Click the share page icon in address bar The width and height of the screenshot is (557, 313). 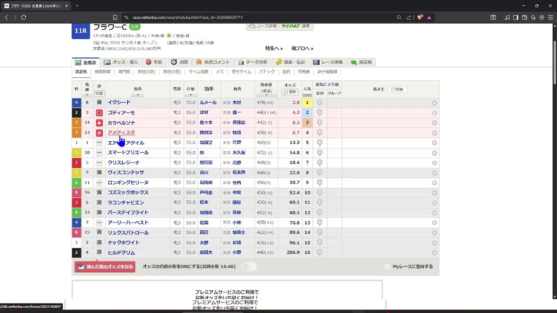click(409, 17)
